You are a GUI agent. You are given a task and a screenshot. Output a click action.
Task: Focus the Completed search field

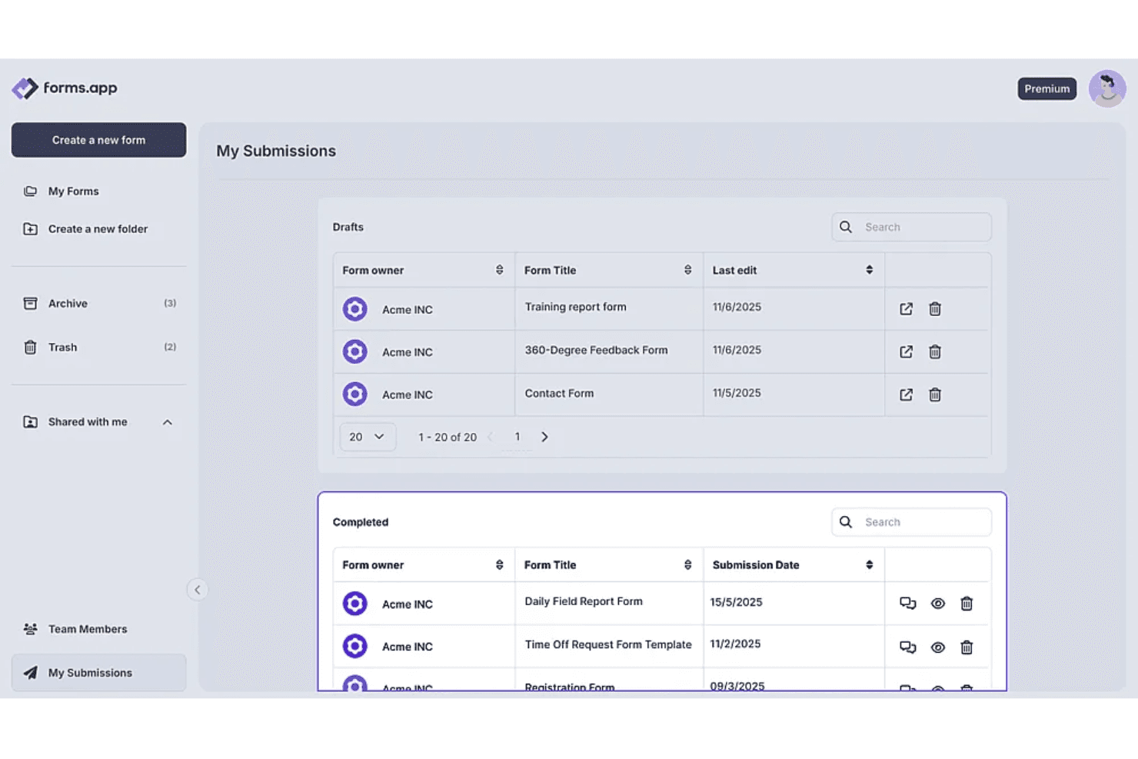point(911,522)
